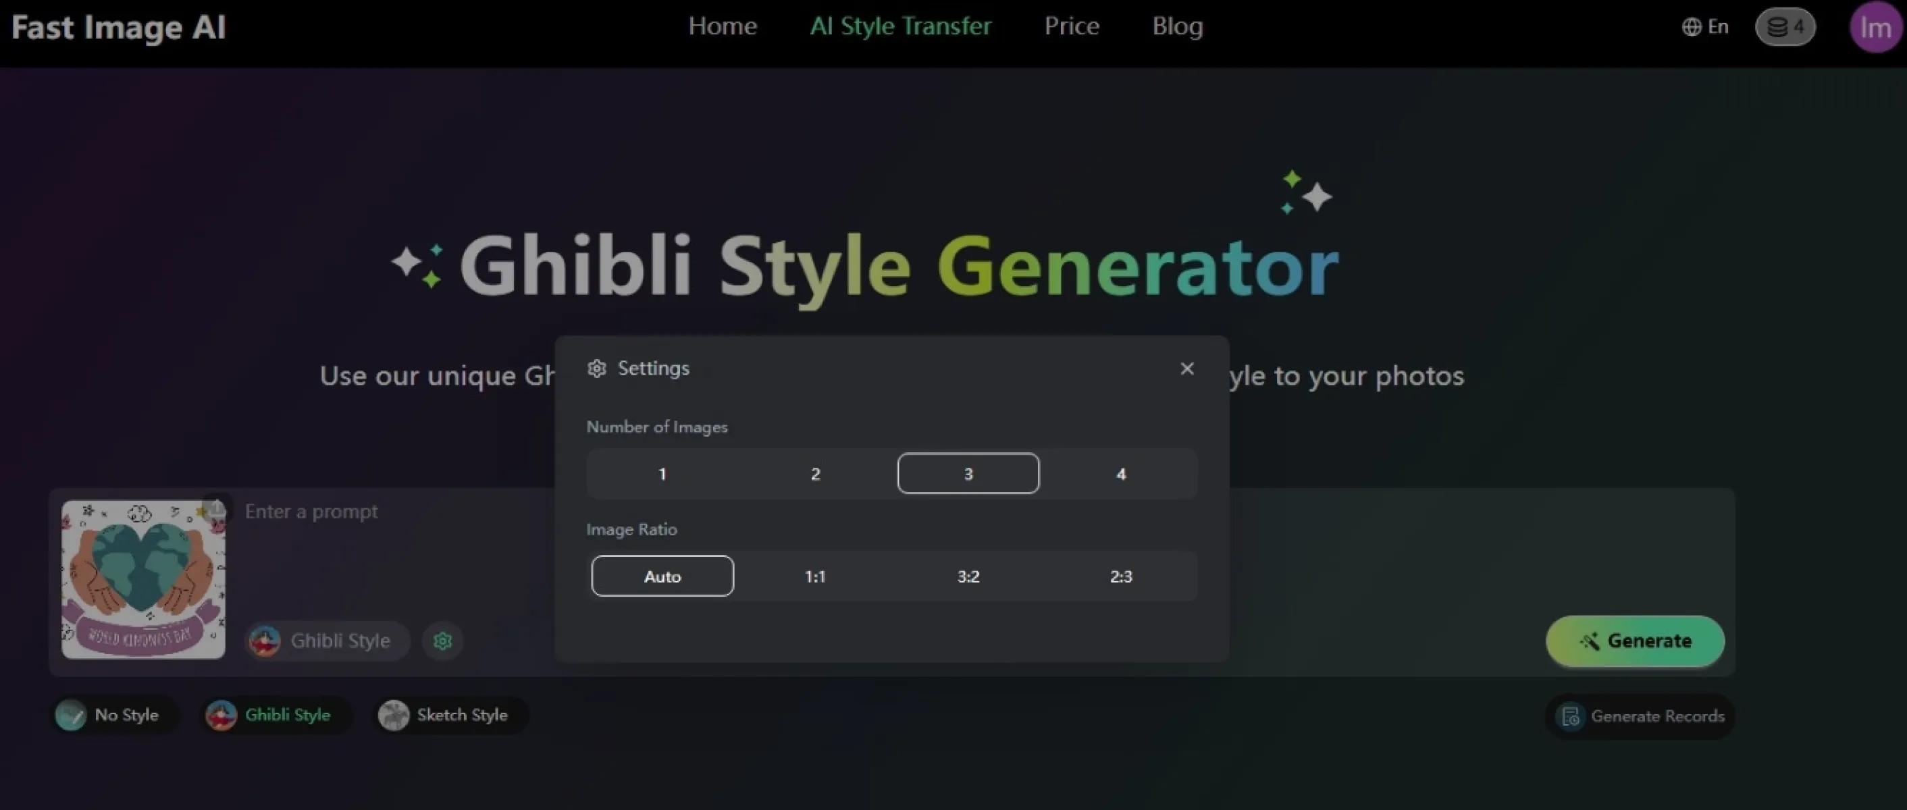Click the credits coin counter icon

pyautogui.click(x=1785, y=28)
